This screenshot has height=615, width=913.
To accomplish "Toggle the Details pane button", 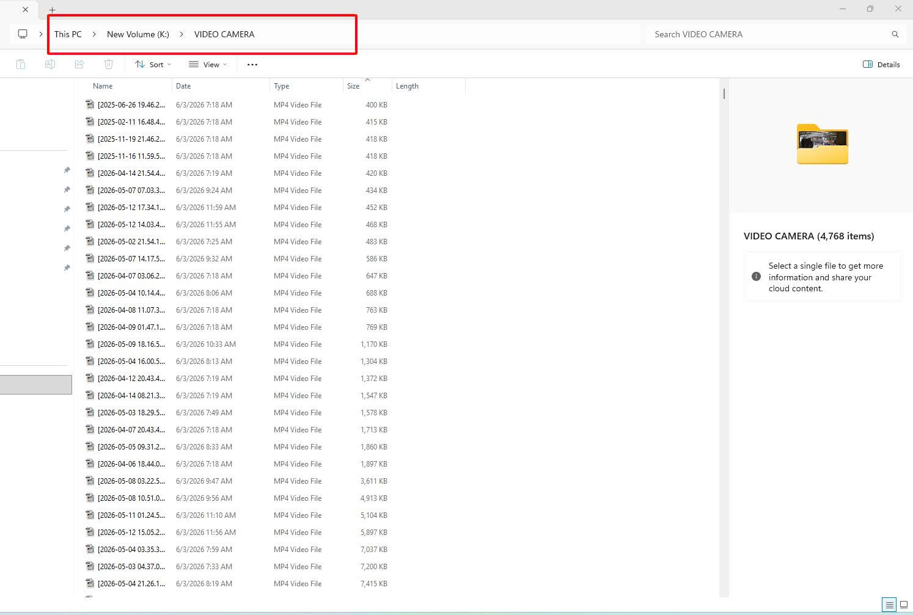I will coord(881,64).
